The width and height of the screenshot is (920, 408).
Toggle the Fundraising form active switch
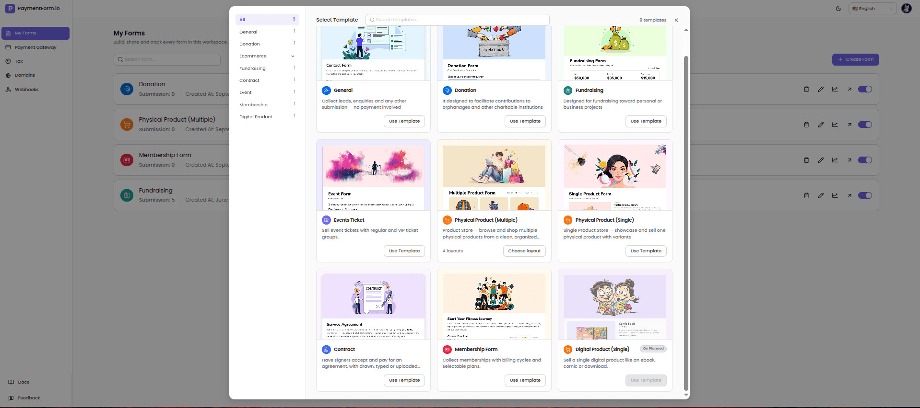click(865, 195)
